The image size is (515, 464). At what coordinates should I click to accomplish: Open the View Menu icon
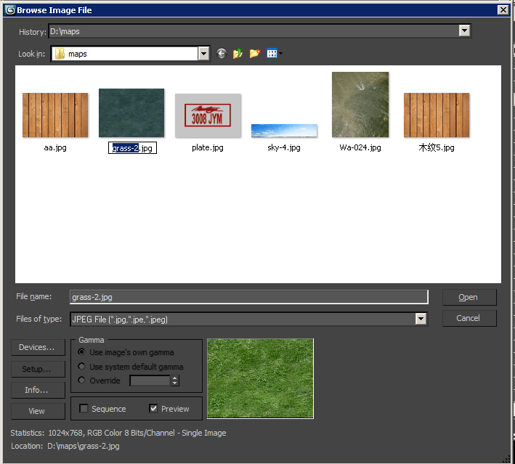click(274, 54)
